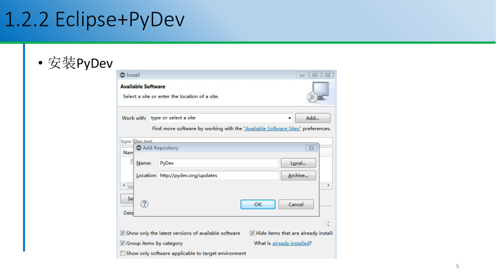
Task: Click the type filter text field
Action: point(227,141)
